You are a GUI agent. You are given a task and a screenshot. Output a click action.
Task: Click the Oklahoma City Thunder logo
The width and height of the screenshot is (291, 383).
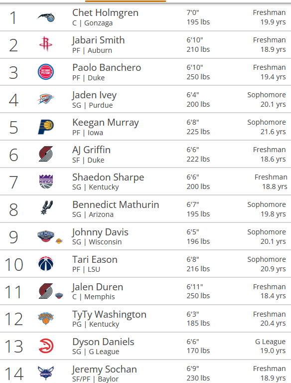[x=46, y=99]
